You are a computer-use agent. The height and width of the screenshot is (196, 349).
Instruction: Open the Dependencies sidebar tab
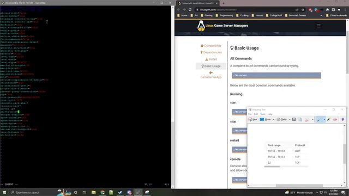point(211,52)
